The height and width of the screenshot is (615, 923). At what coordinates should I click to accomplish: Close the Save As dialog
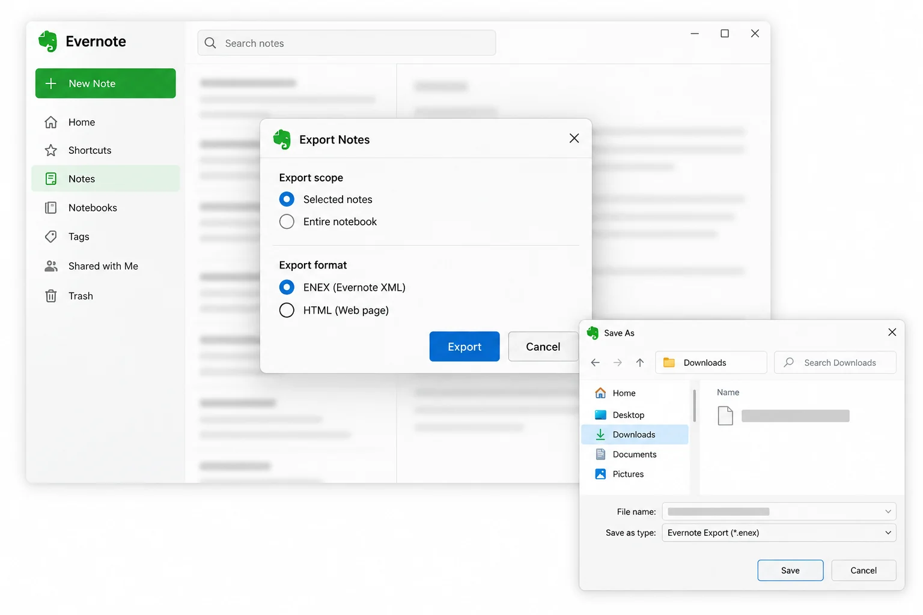[892, 332]
